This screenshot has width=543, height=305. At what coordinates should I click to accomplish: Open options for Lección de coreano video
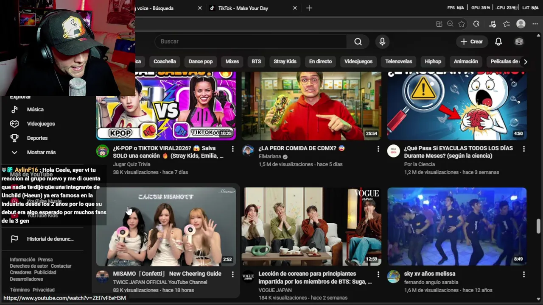378,274
